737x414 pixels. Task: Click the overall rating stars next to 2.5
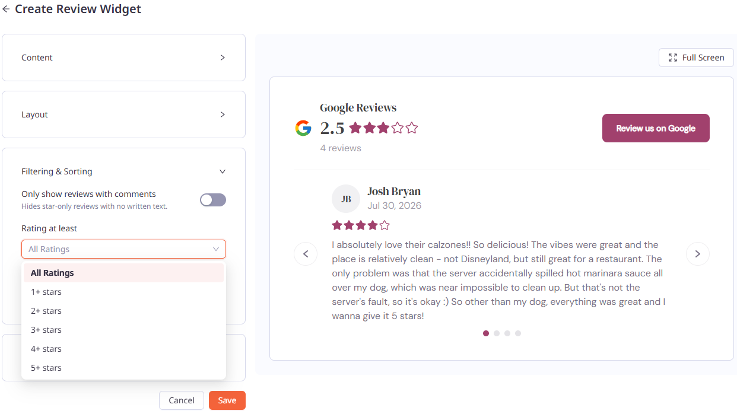[x=383, y=128]
